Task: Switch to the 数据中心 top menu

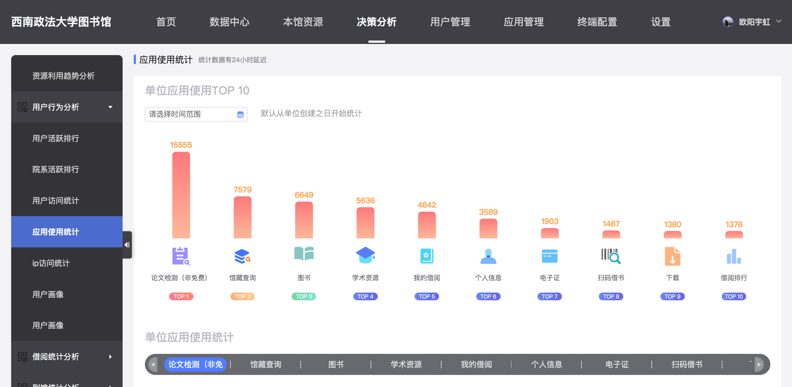Action: [x=229, y=22]
